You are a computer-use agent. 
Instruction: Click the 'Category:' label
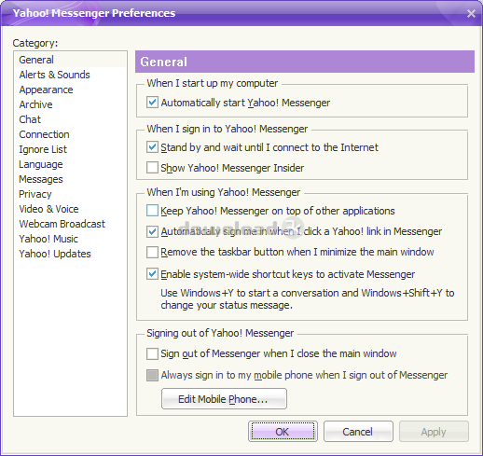(35, 43)
